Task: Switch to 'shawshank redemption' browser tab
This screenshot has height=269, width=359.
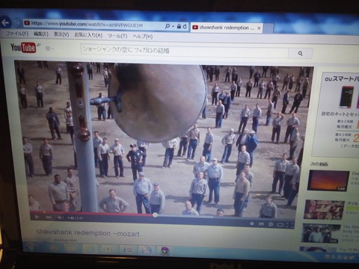Action: 227,28
